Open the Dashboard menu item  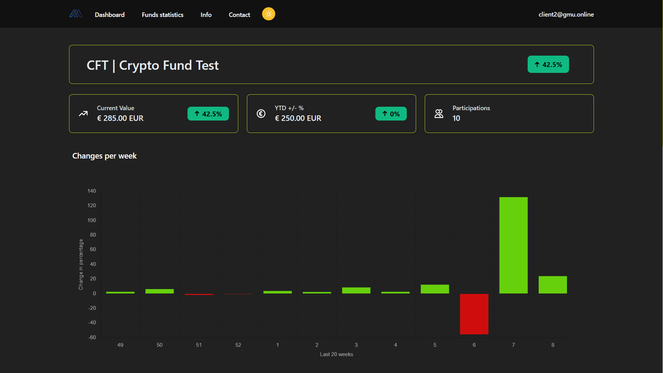pyautogui.click(x=109, y=15)
